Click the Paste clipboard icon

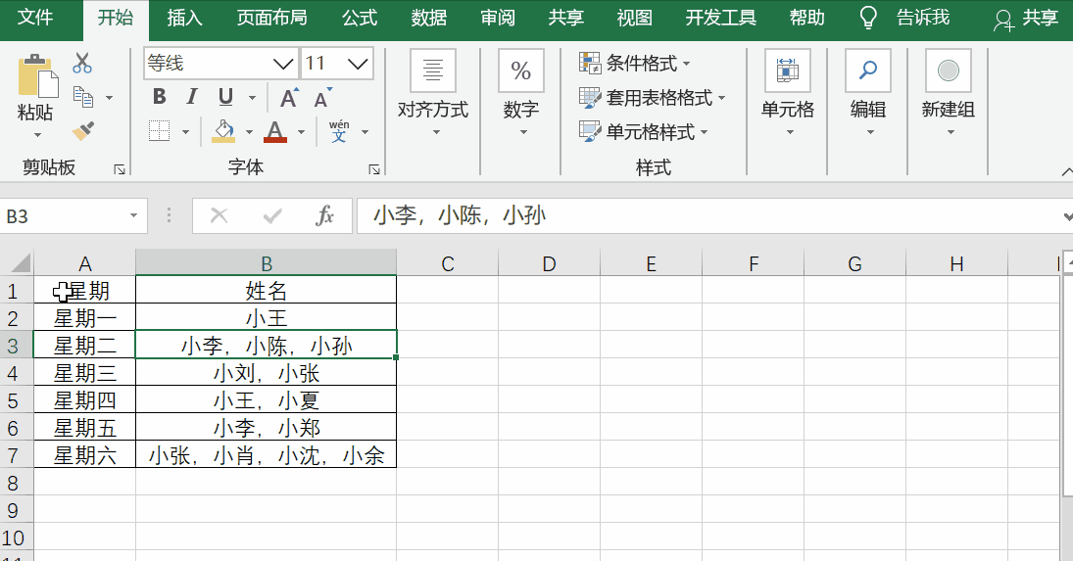[37, 75]
